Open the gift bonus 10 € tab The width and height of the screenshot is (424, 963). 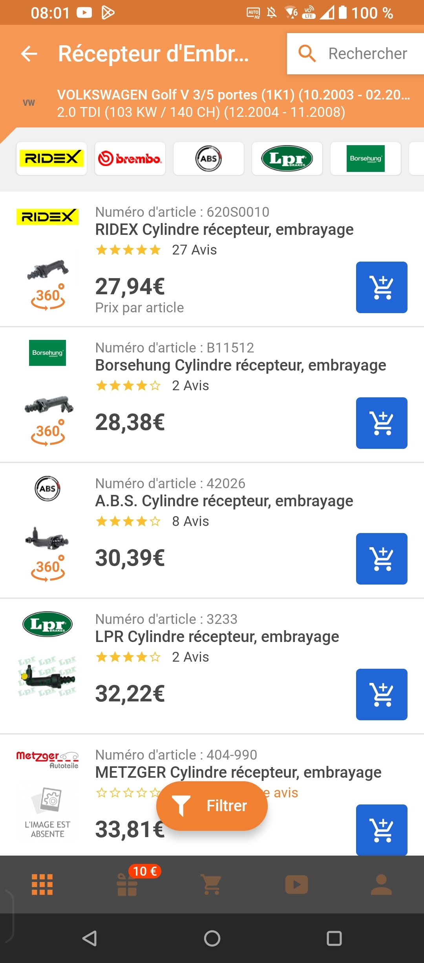click(x=128, y=885)
